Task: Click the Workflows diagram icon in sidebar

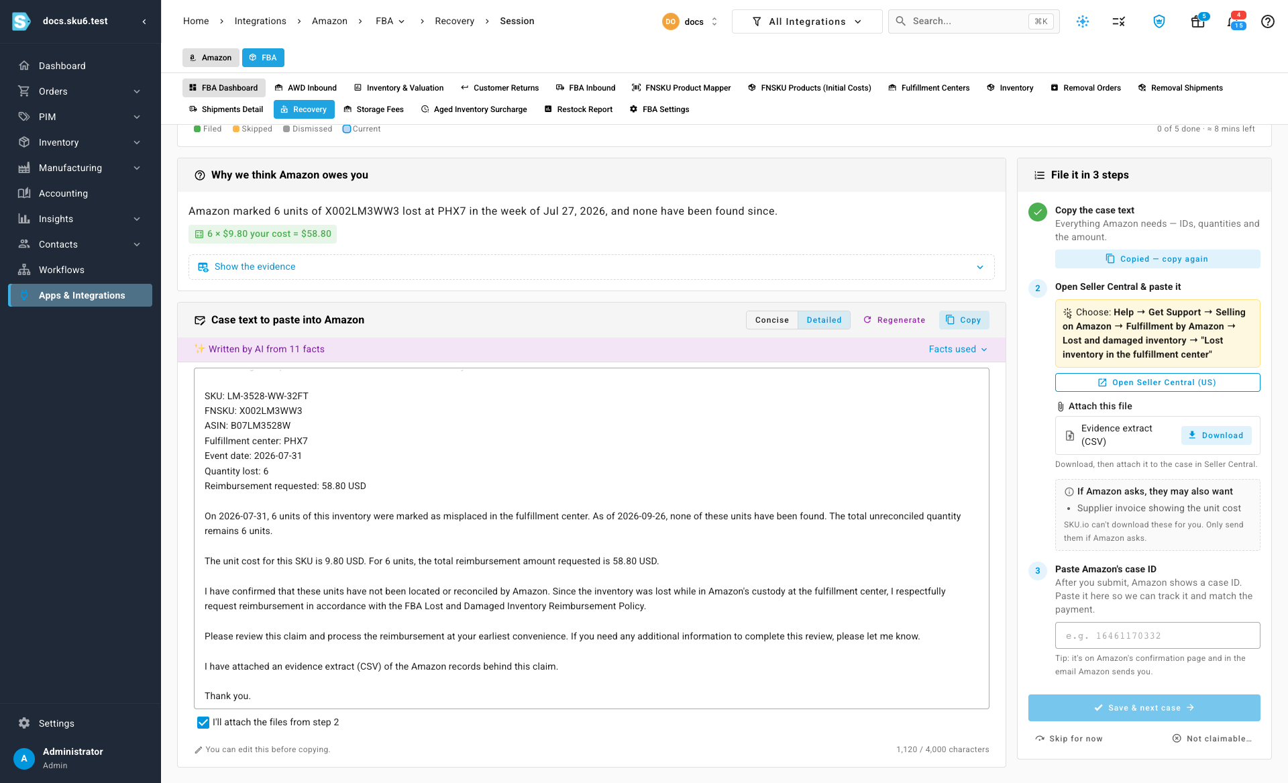Action: coord(24,270)
